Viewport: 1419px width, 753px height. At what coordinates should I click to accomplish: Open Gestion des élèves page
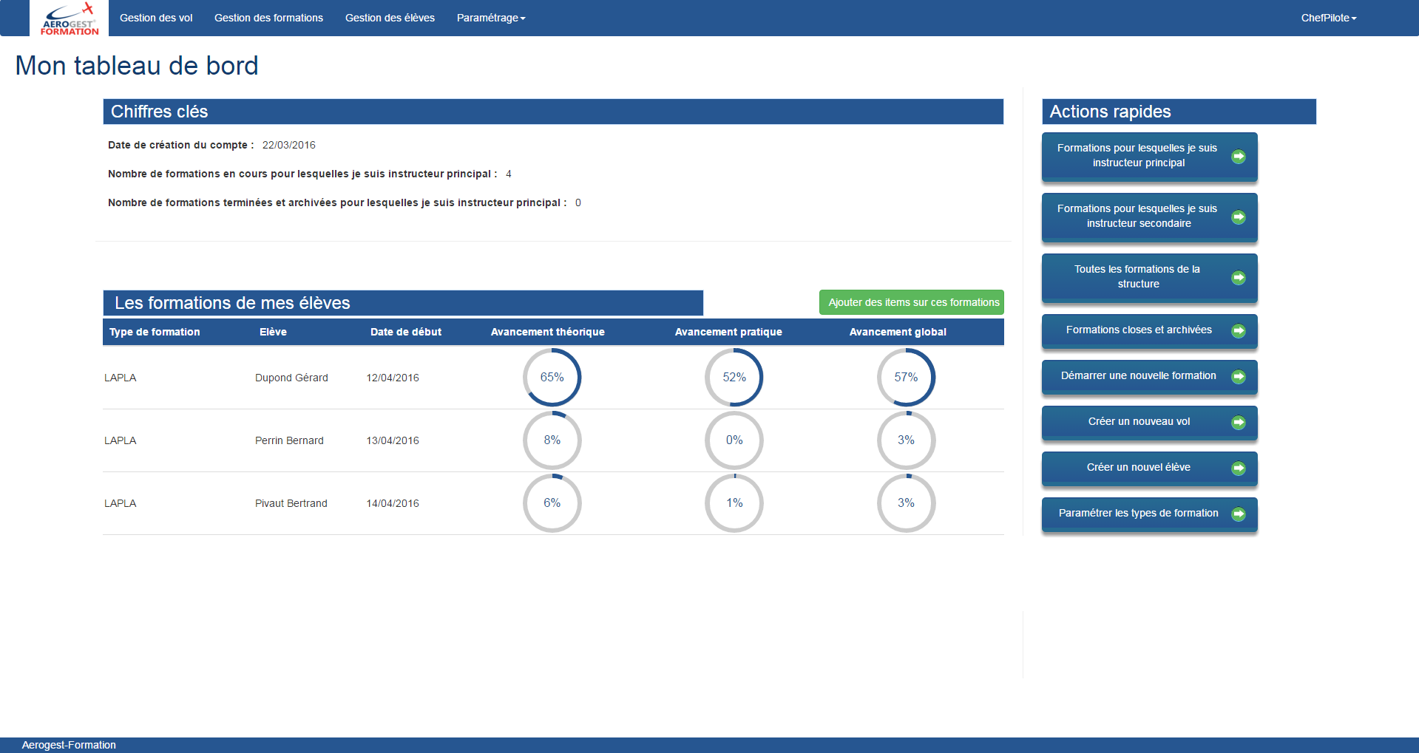click(390, 18)
